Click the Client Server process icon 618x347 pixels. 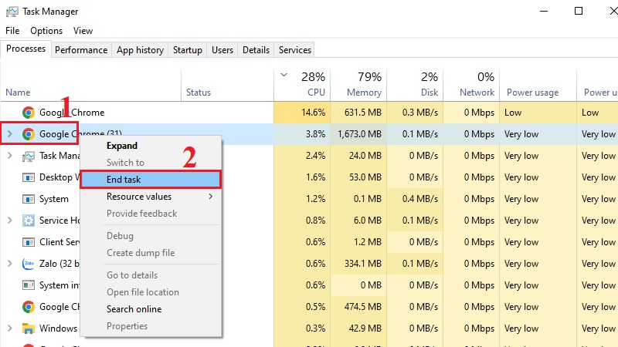[x=28, y=242]
